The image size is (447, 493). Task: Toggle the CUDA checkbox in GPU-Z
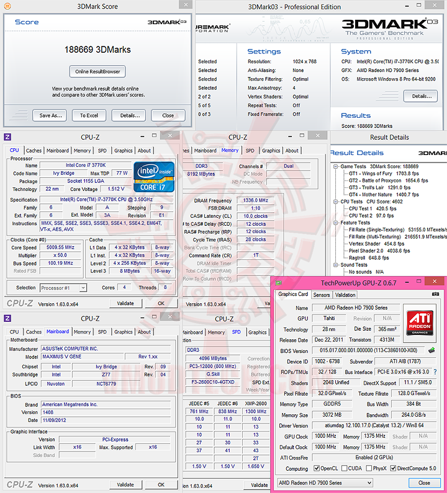[x=344, y=468]
